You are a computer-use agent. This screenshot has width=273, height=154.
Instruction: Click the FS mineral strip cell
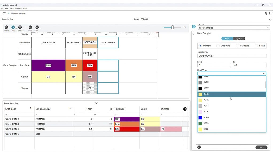click(x=90, y=88)
